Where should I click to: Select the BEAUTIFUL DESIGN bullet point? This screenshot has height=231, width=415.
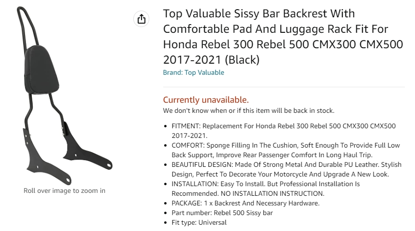click(286, 169)
